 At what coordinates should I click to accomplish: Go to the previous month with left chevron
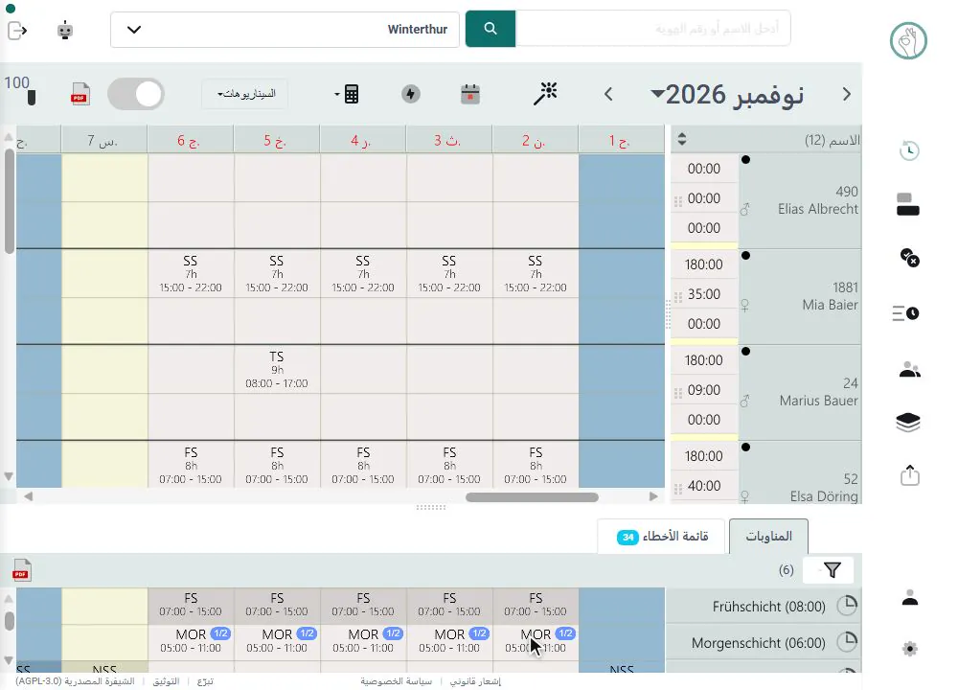click(x=608, y=94)
